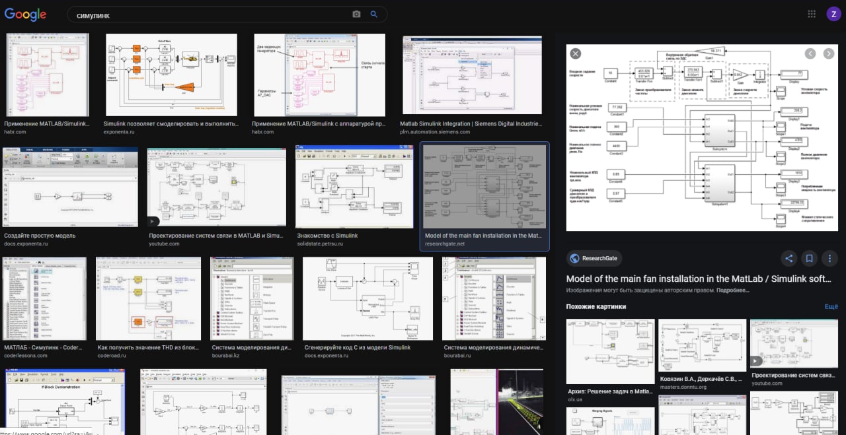Close the image preview panel
Viewport: 846px width, 435px height.
[x=576, y=53]
